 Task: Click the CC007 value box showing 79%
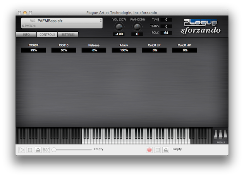point(33,50)
